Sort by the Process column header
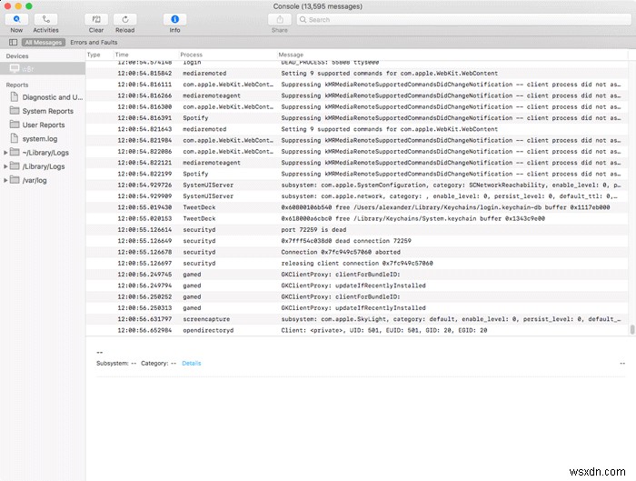The height and width of the screenshot is (481, 636). point(192,55)
